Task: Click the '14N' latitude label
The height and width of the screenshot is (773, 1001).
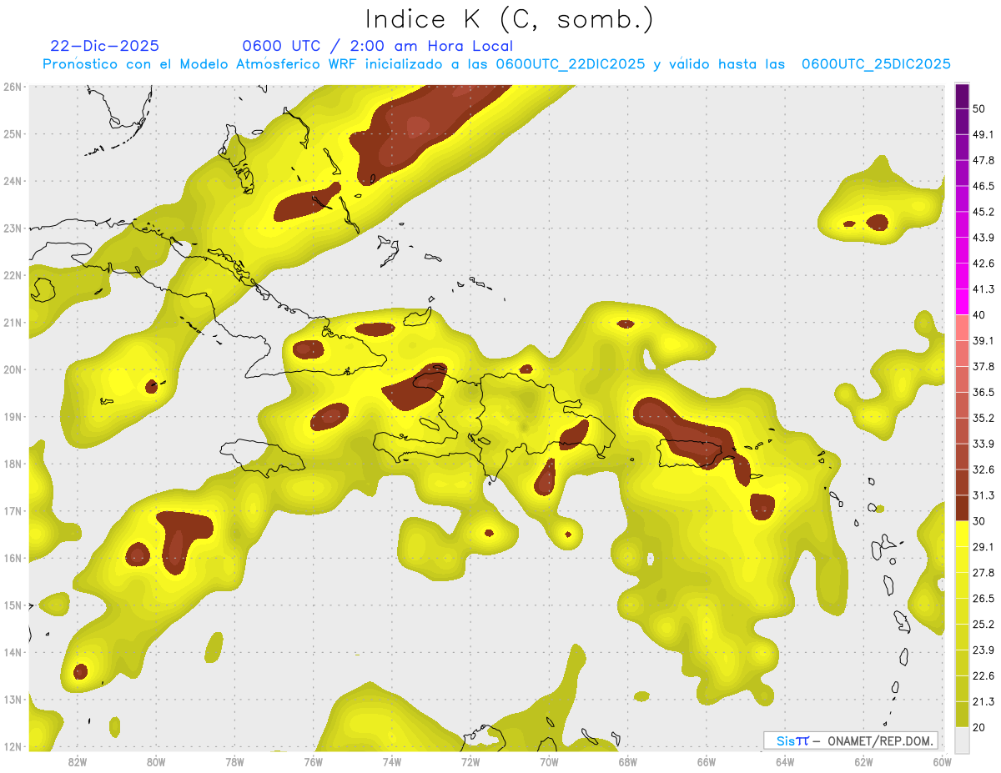Action: 13,652
